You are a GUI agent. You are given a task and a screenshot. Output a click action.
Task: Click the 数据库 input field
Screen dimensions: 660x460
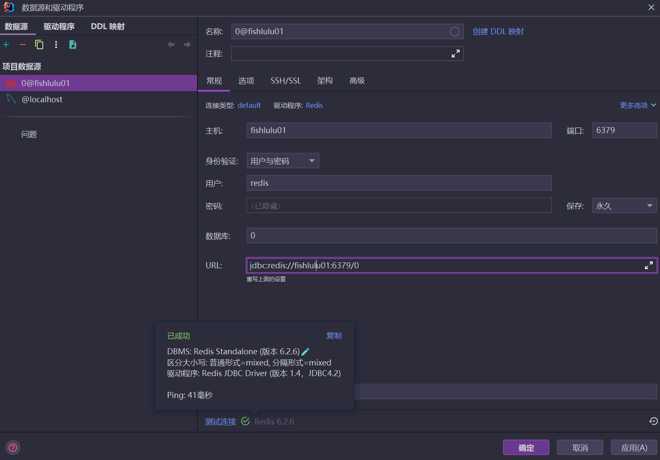click(x=452, y=235)
